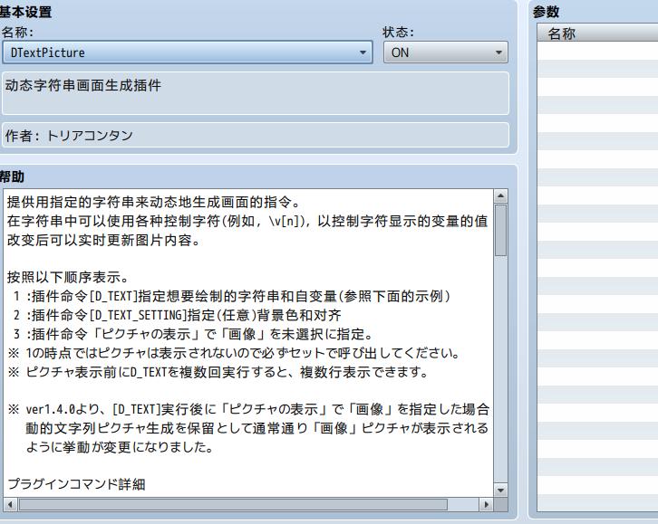The image size is (658, 524).
Task: Click the help line starting 改变后可以实时更新
Action: (103, 240)
